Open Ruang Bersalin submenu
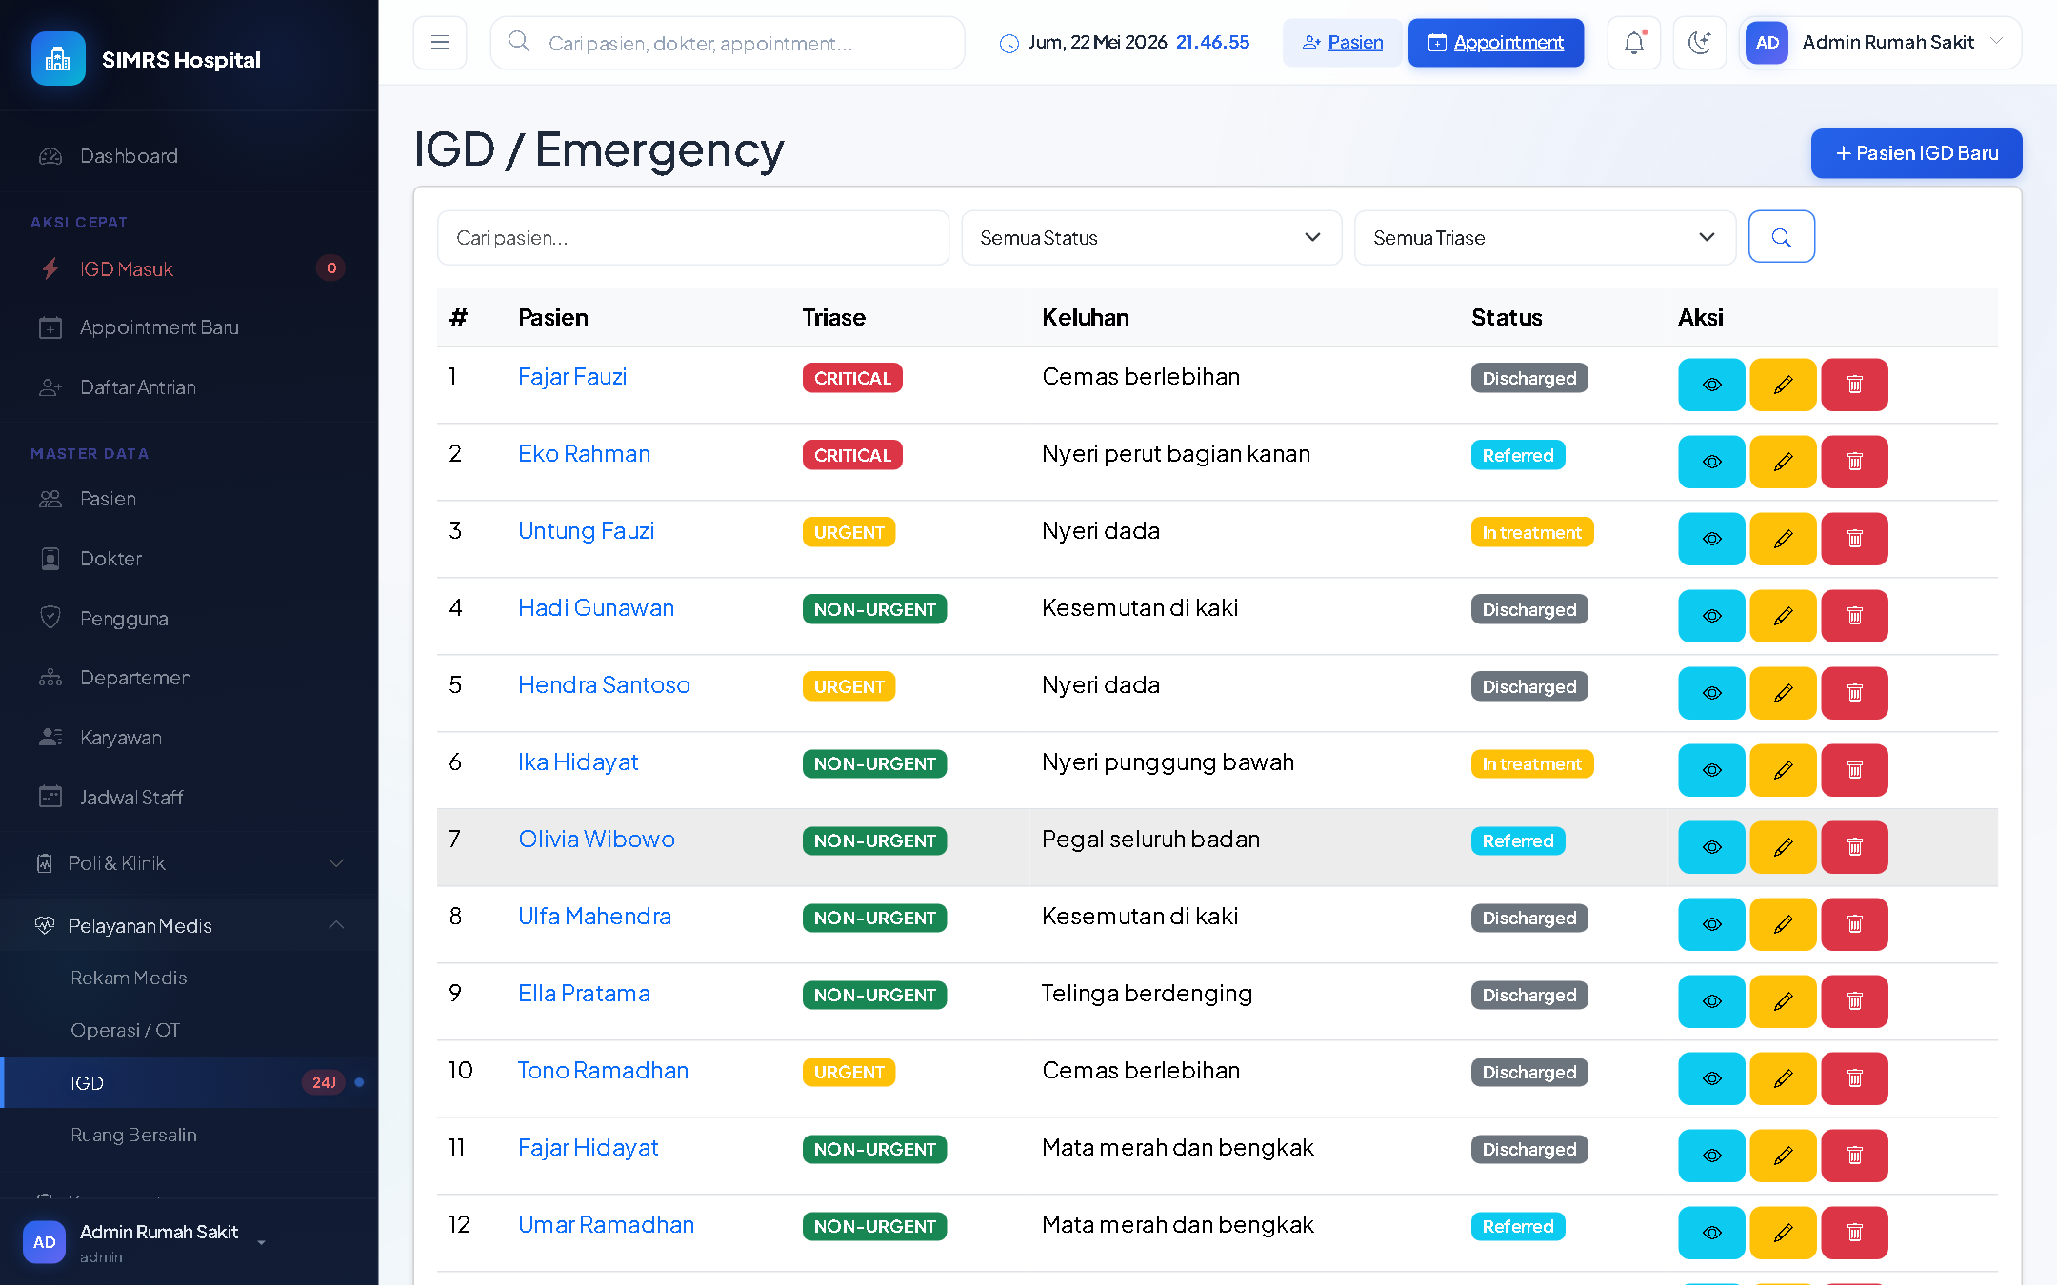 [x=190, y=1136]
